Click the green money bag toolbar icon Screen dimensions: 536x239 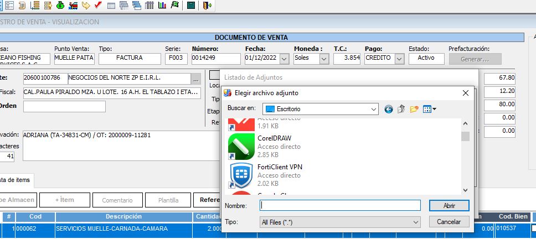[x=60, y=6]
